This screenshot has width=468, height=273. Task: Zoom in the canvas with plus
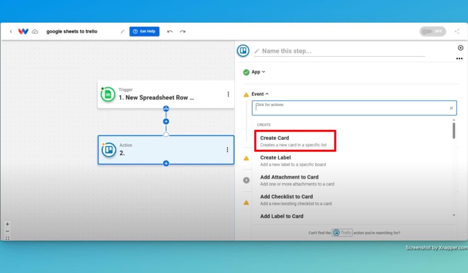click(7, 224)
